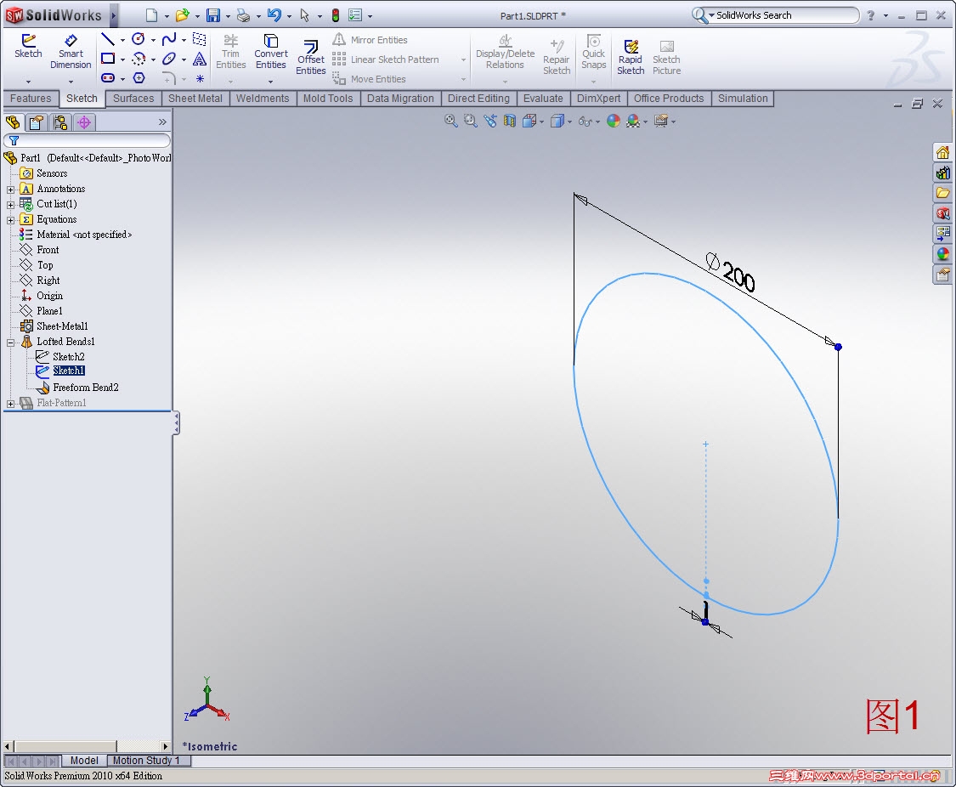The image size is (956, 787).
Task: Click the Rebuild traffic light icon
Action: pyautogui.click(x=336, y=15)
